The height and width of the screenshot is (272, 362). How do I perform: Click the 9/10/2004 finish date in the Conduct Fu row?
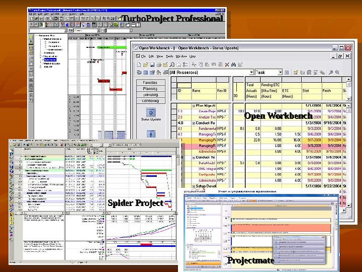click(x=332, y=123)
